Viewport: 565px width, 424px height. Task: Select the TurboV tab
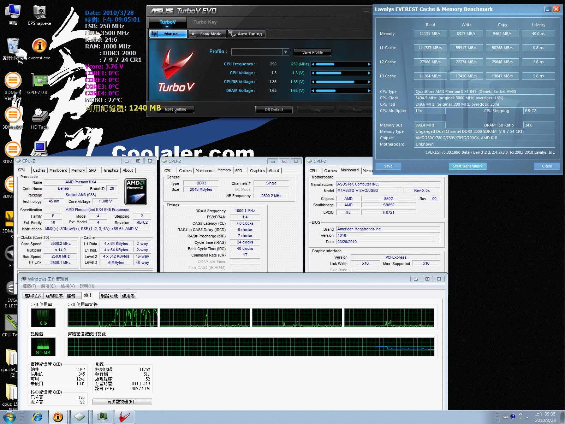(x=167, y=22)
